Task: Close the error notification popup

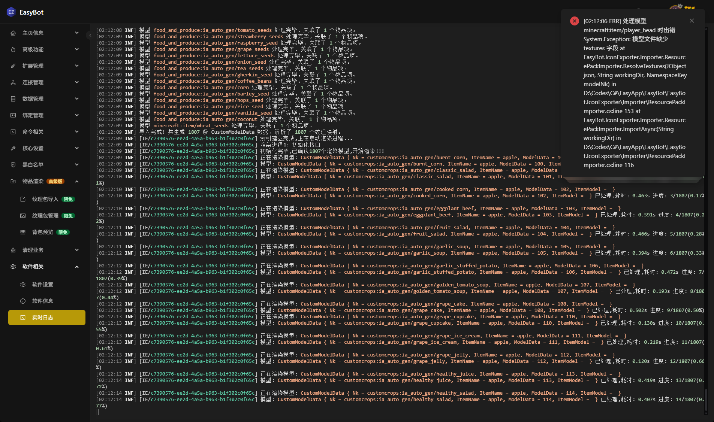Action: (x=692, y=21)
